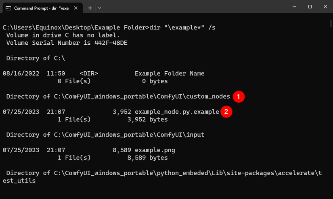Image resolution: width=333 pixels, height=199 pixels.
Task: Click the Example Folder Name directory entry
Action: 170,74
